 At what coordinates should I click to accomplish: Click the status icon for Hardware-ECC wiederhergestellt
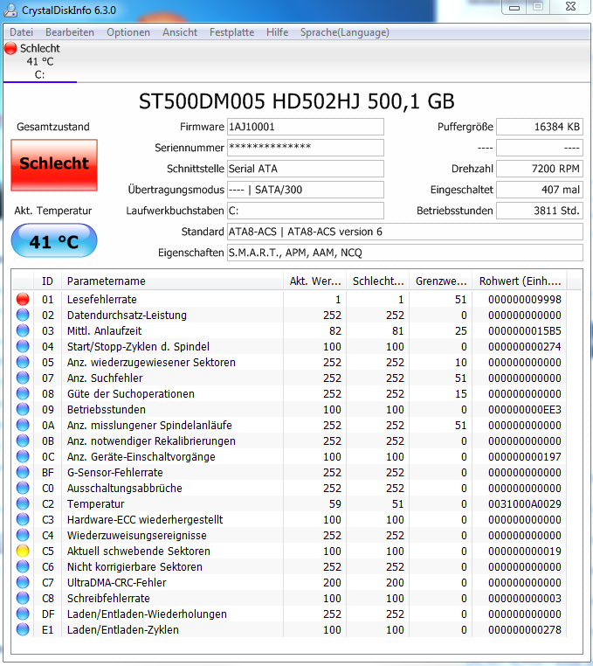[x=23, y=519]
